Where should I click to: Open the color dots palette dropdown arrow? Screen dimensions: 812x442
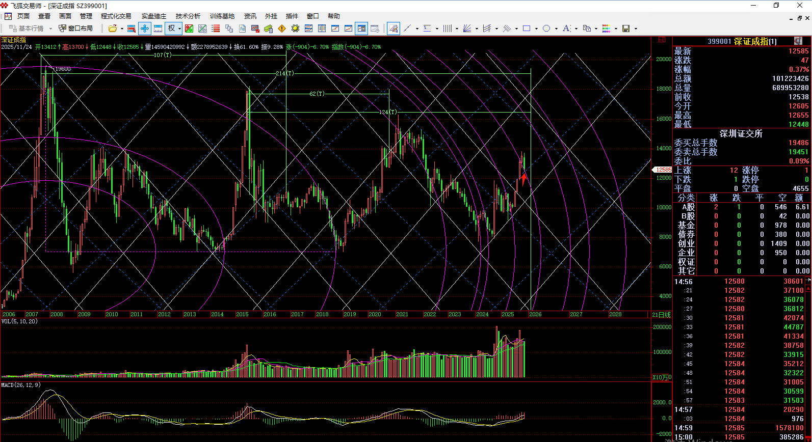tap(616, 29)
